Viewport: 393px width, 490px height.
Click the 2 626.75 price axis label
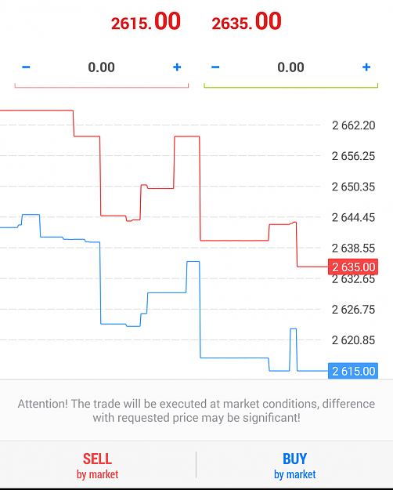(353, 310)
